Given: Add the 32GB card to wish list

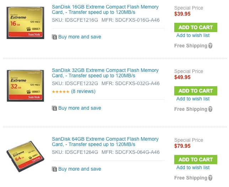Looking at the screenshot, I should 193,99.
